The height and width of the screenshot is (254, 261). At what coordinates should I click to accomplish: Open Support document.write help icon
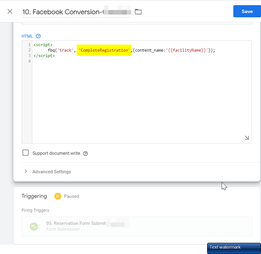click(x=85, y=153)
